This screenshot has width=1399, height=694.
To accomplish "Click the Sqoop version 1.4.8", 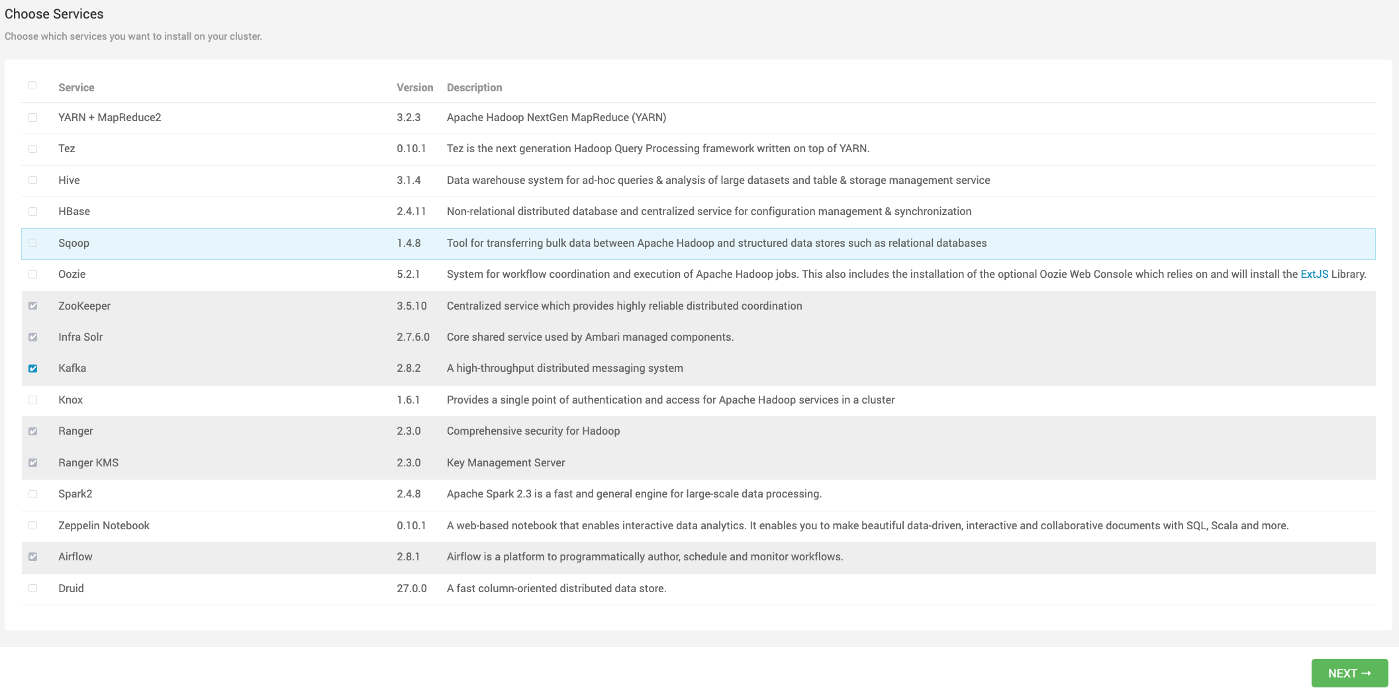I will click(409, 243).
